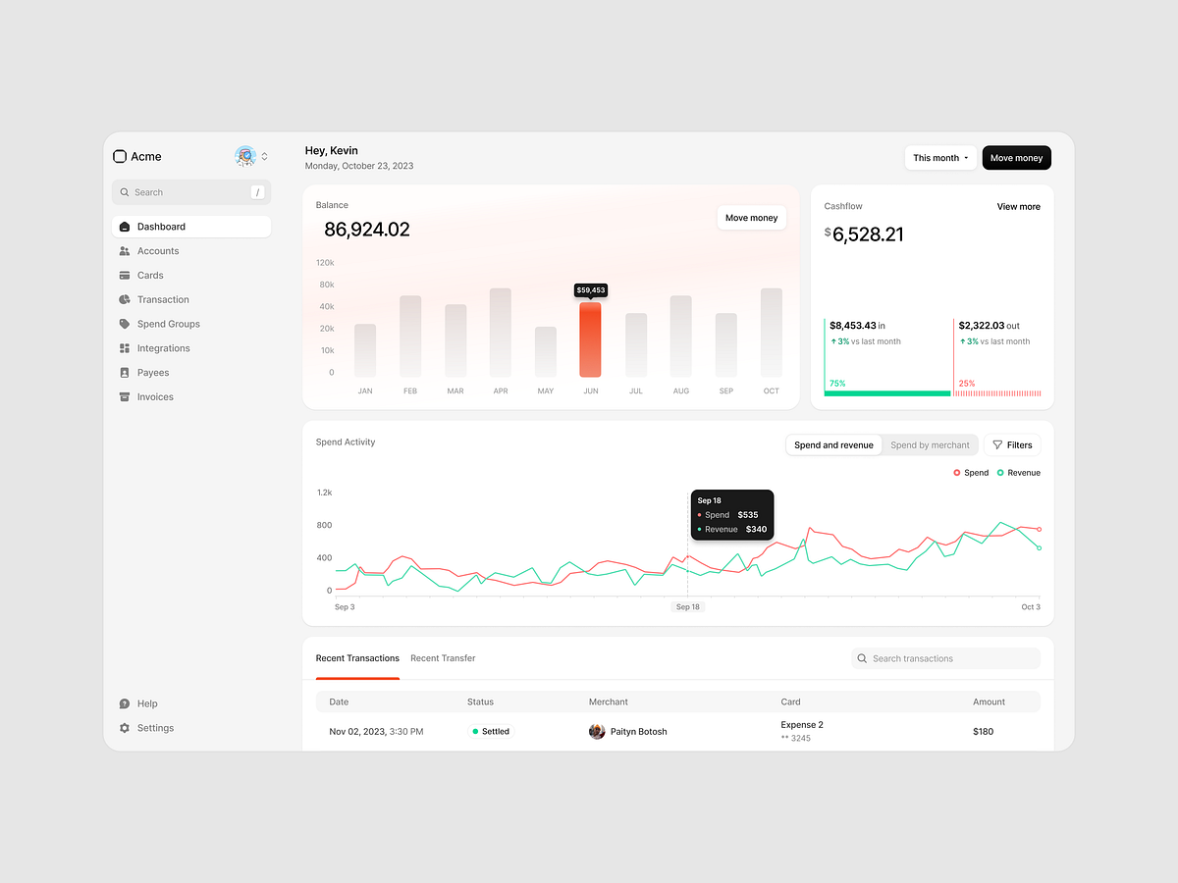Open View more in the Cashflow card
Image resolution: width=1178 pixels, height=883 pixels.
click(x=1018, y=206)
